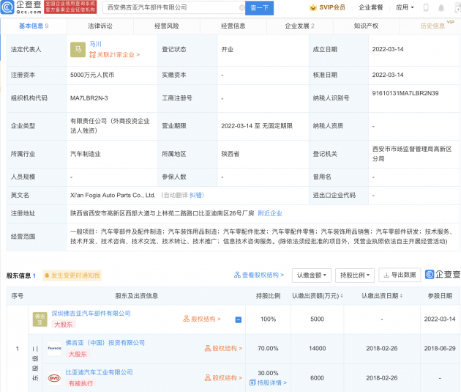The width and height of the screenshot is (461, 392).
Task: Click the Faurecia company logo
Action: coord(54,349)
